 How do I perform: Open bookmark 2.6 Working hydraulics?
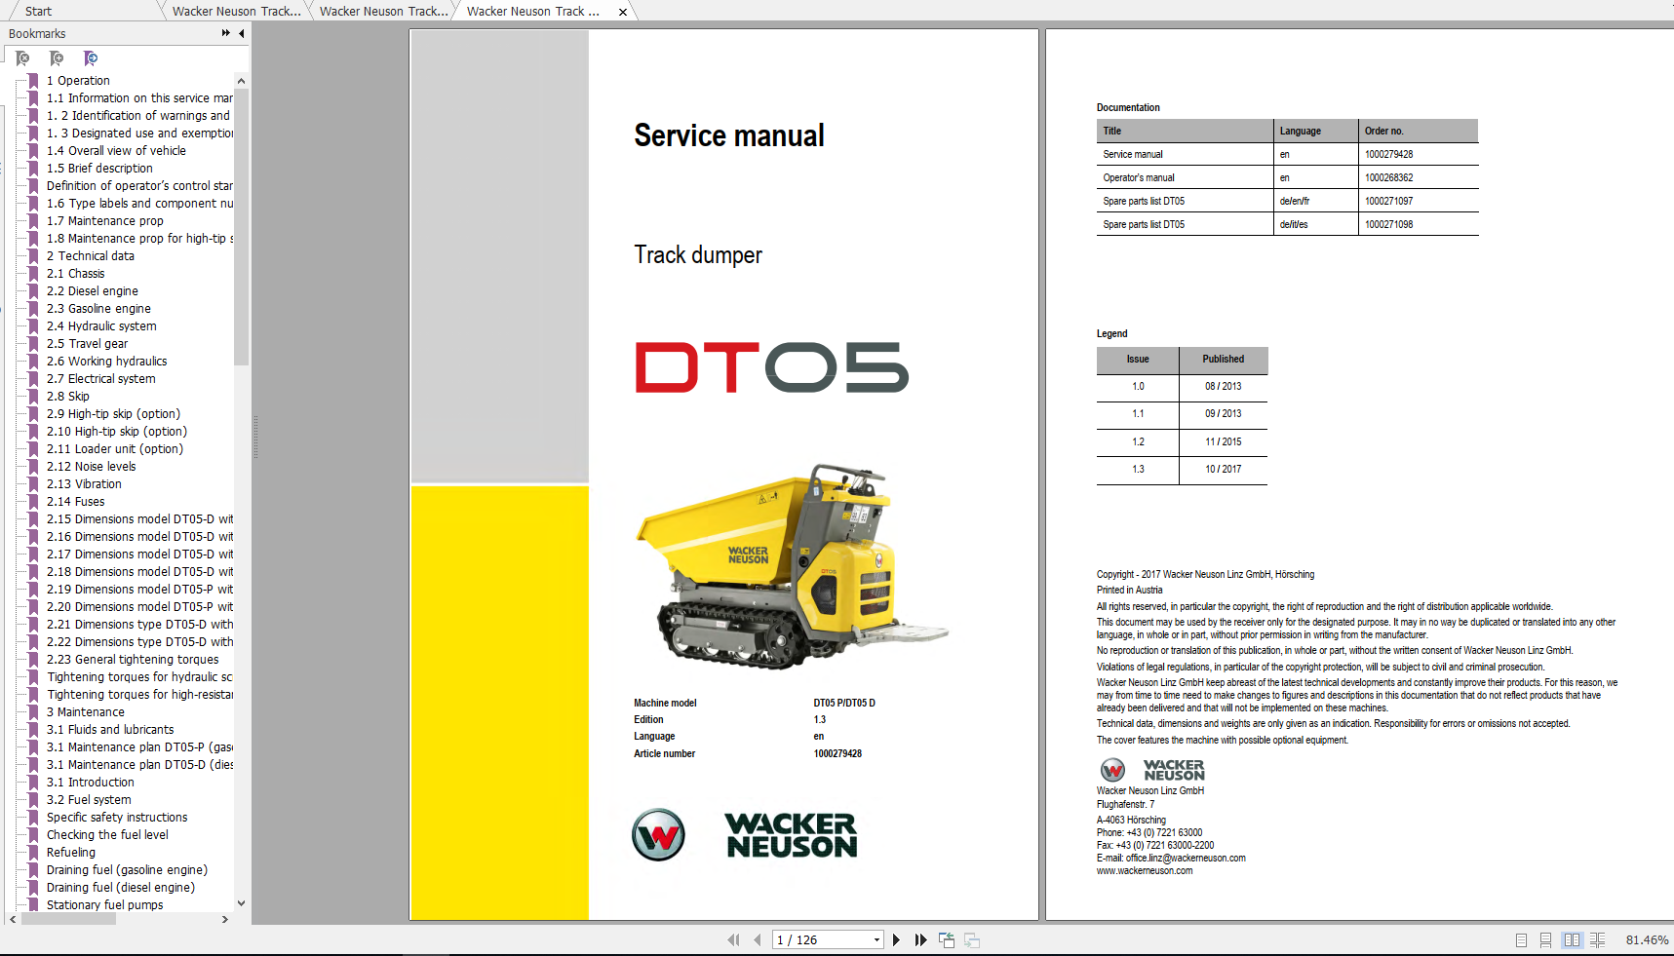tap(107, 362)
